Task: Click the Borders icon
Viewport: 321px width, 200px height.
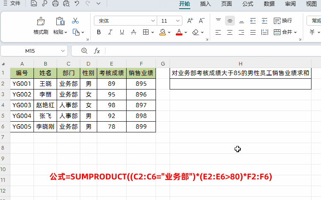Action: (146, 32)
